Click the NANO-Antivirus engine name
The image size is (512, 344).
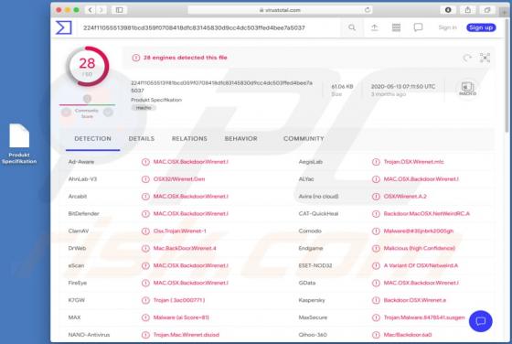(x=89, y=335)
